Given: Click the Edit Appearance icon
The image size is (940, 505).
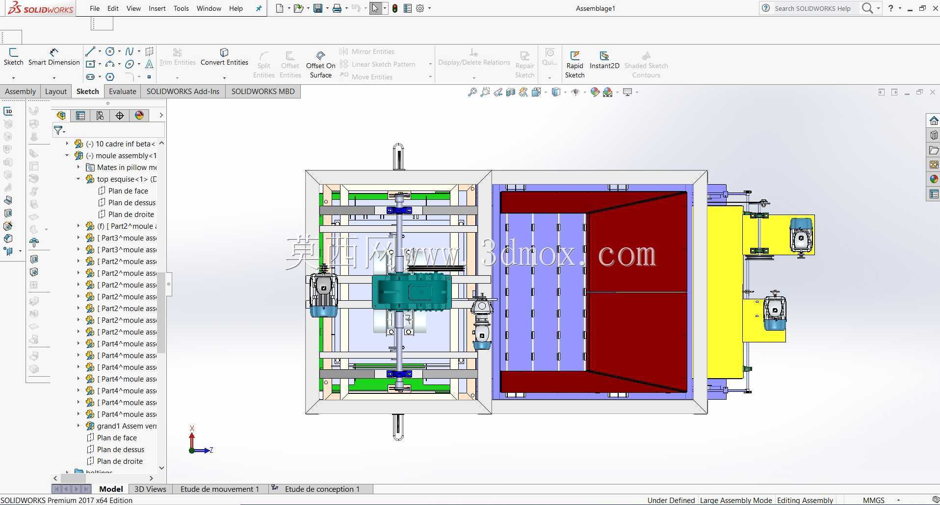Looking at the screenshot, I should [x=595, y=92].
